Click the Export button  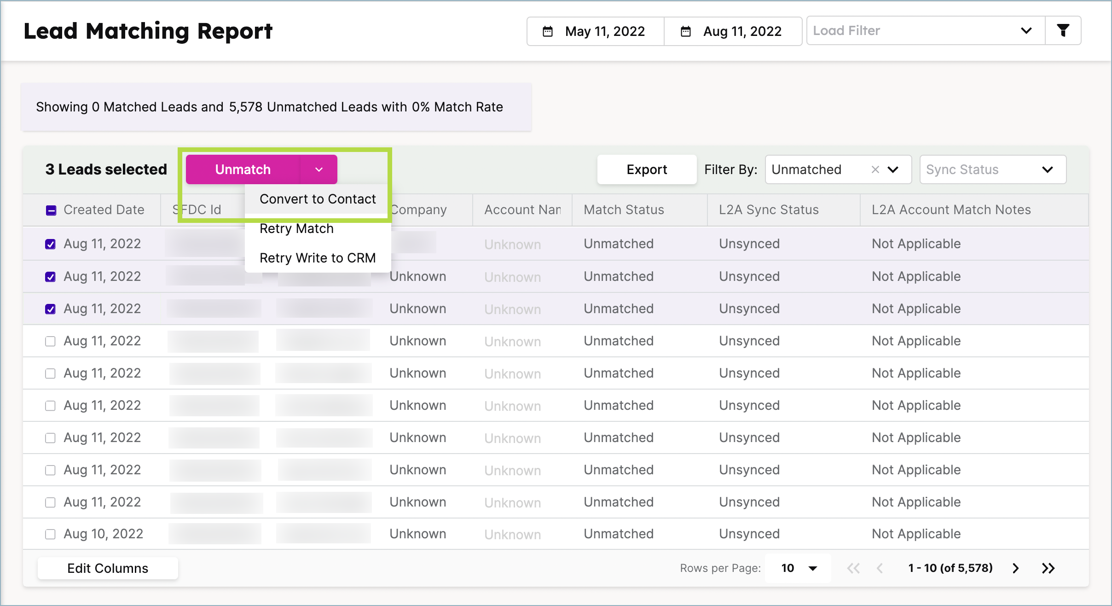click(x=647, y=169)
